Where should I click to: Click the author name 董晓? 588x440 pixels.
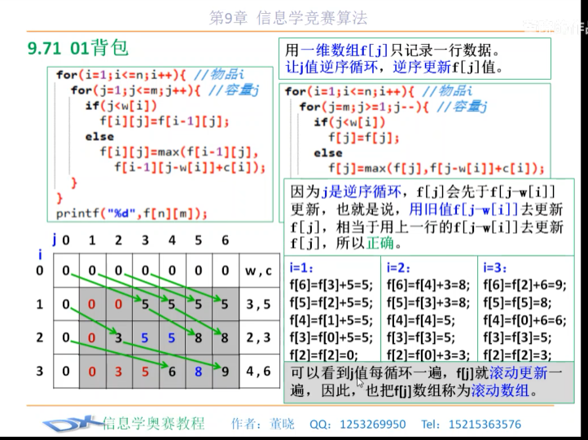[x=282, y=425]
